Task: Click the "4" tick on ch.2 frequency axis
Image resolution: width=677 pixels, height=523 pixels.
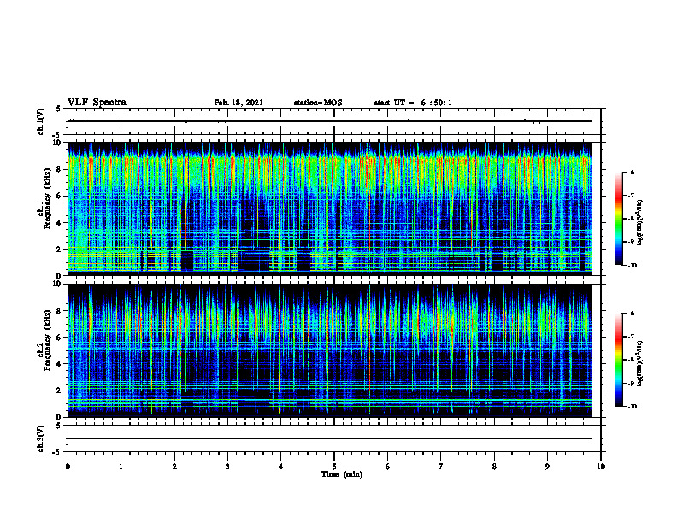Action: pyautogui.click(x=60, y=364)
